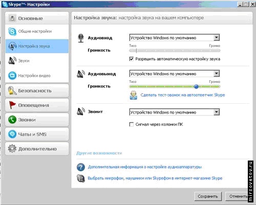Screen dimensions: 256x205
Task: Click the chat bubble icon beside Чаты и SMS
Action: (12, 134)
